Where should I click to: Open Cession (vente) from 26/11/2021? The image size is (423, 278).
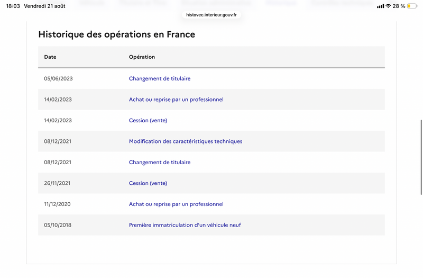[x=148, y=183]
